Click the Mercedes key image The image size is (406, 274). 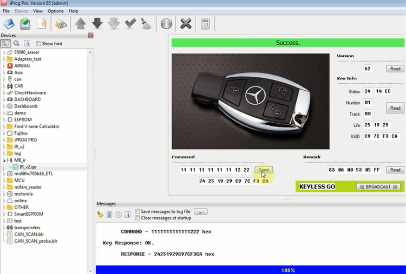pyautogui.click(x=251, y=101)
